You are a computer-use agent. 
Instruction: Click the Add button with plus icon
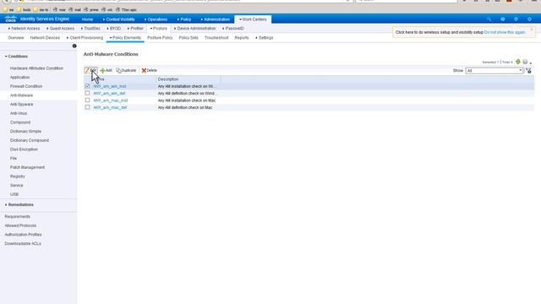point(107,70)
